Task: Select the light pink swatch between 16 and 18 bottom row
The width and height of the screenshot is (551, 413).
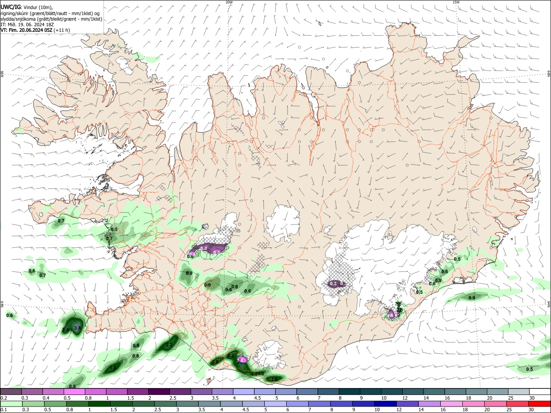Action: [451, 404]
